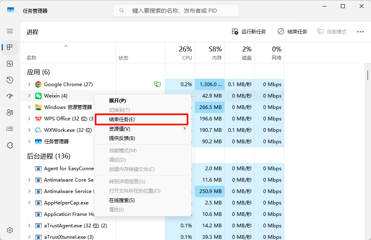371x240 pixels.
Task: Expand the 资源值(V) submenu arrow
Action: click(184, 129)
